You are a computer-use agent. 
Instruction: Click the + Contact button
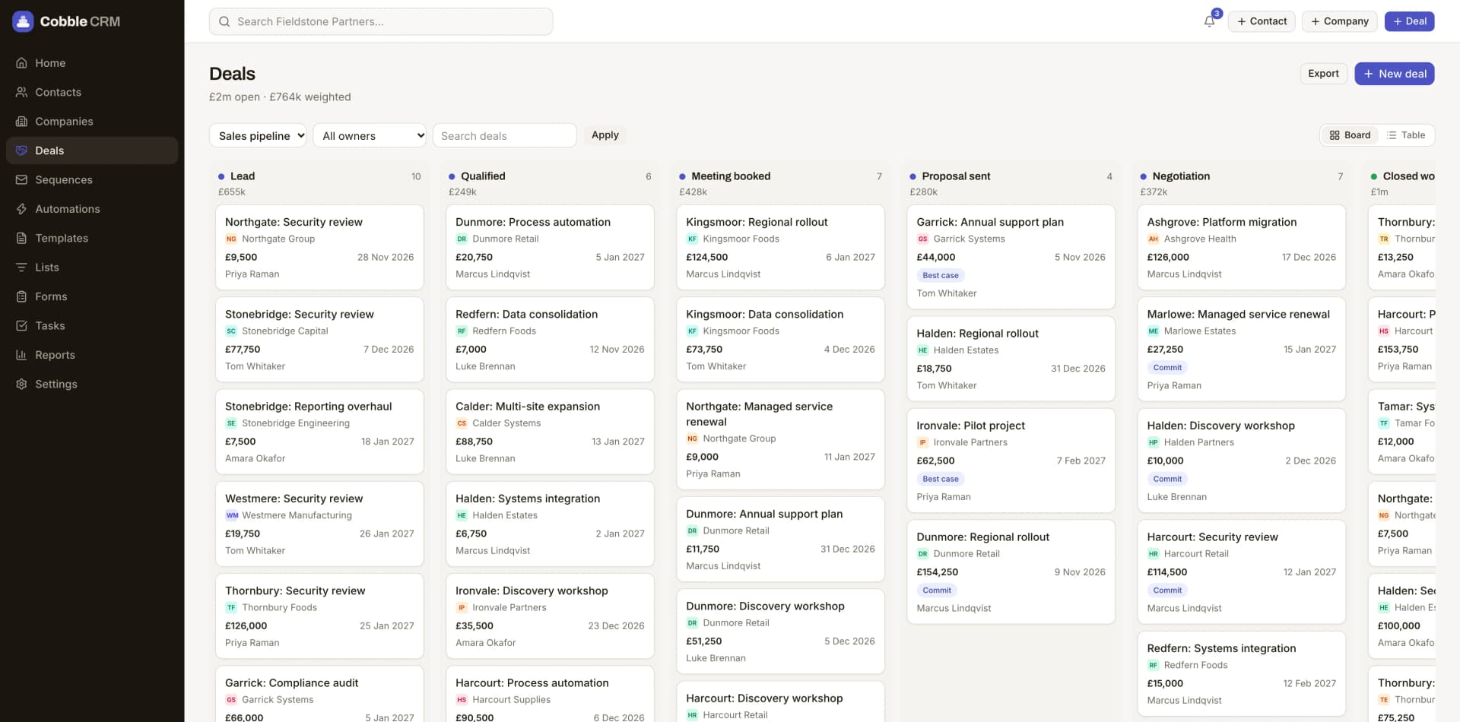[1262, 21]
